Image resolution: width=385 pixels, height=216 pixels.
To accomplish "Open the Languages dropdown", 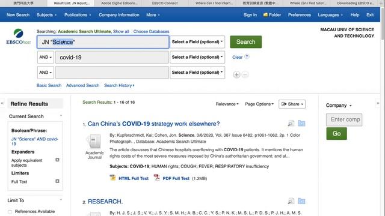I will click(x=330, y=15).
